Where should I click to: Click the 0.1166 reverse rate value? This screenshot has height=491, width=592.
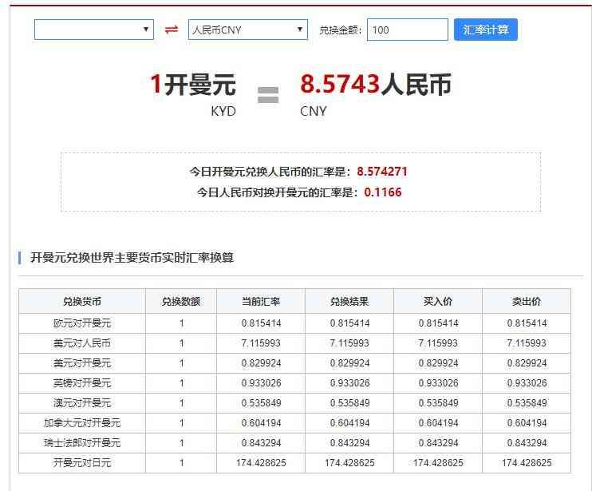point(383,192)
